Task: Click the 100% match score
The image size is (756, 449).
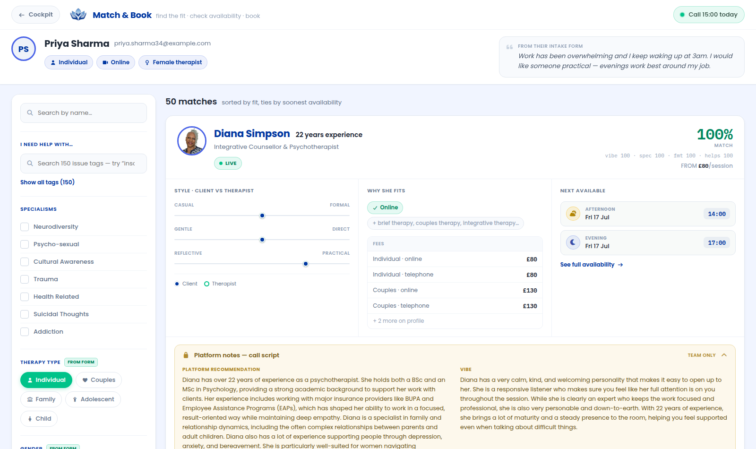Action: click(x=715, y=135)
